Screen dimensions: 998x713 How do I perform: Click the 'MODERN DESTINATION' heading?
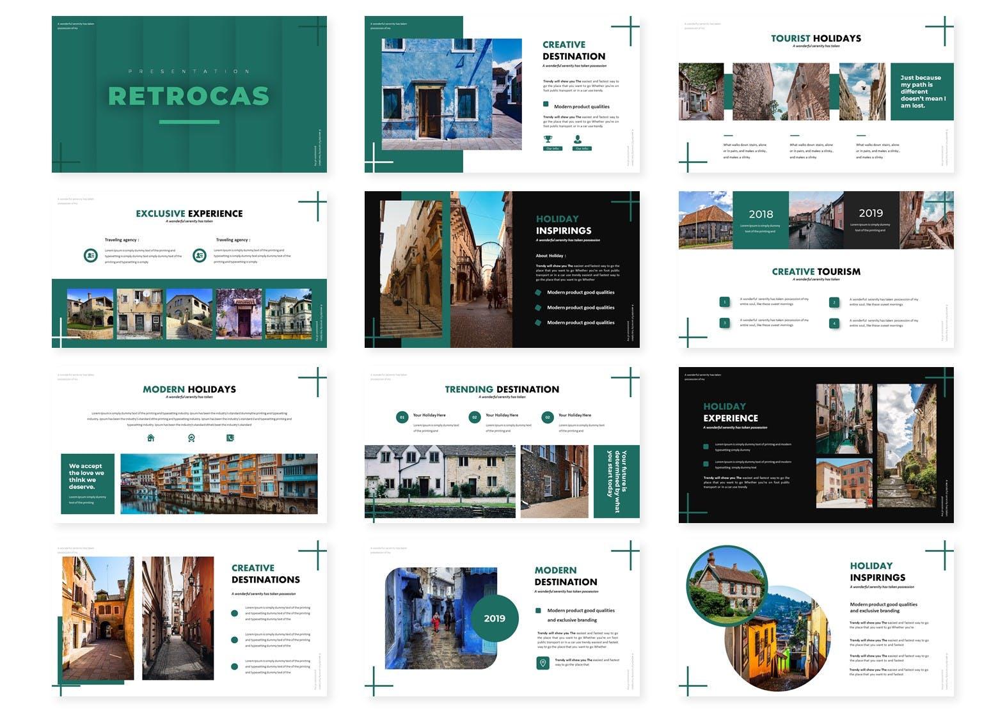tap(566, 576)
